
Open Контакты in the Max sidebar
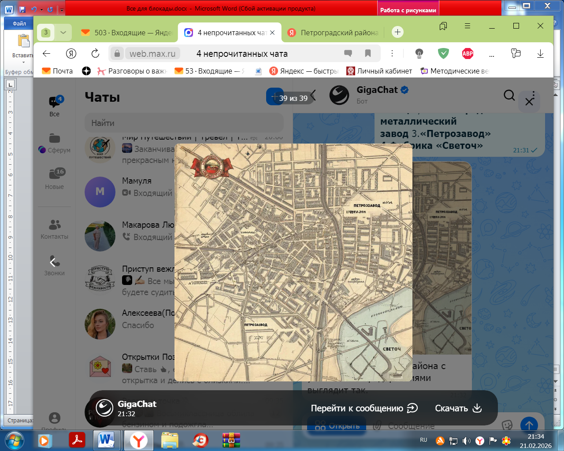(x=55, y=229)
